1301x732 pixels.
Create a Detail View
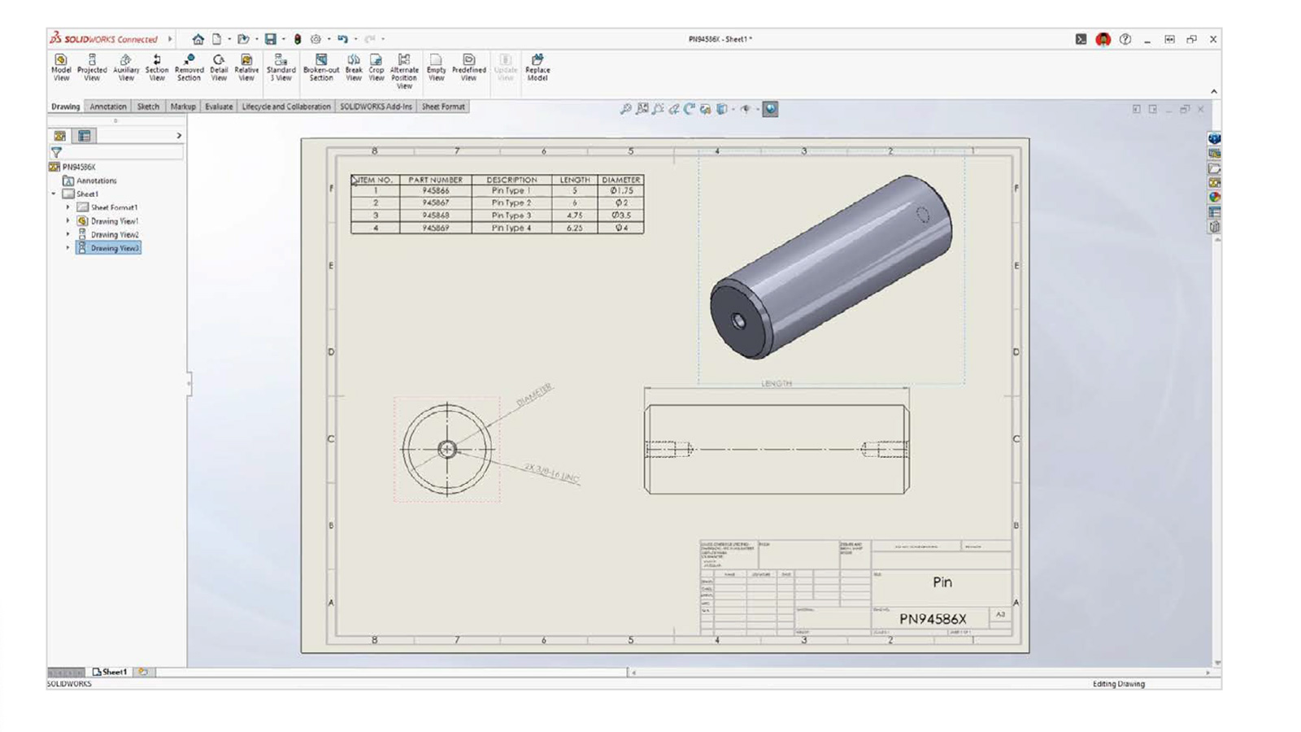pyautogui.click(x=219, y=68)
